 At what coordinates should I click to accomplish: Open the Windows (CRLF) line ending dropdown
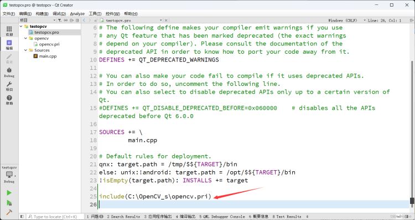[x=347, y=21]
